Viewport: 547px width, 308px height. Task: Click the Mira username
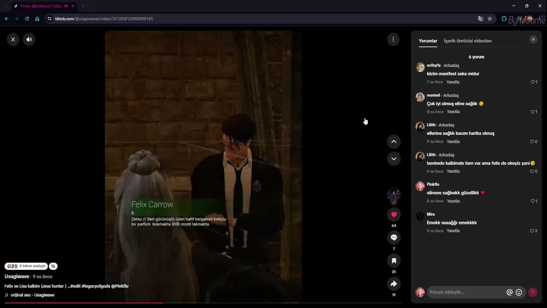[431, 214]
